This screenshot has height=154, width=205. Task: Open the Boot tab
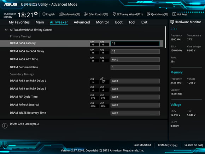[119, 22]
